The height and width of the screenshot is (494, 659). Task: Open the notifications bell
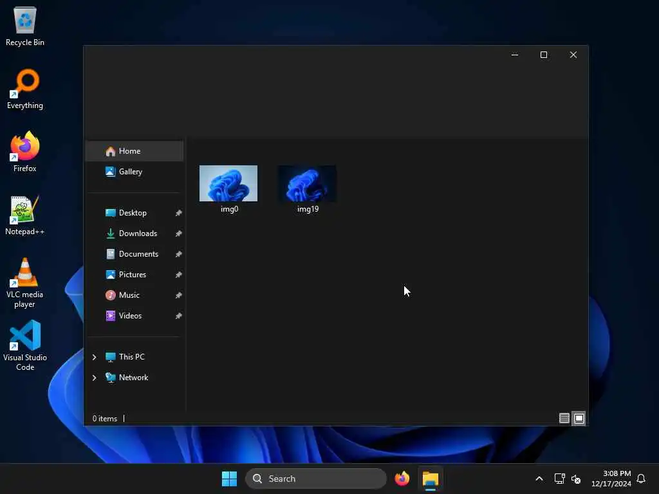(x=641, y=479)
